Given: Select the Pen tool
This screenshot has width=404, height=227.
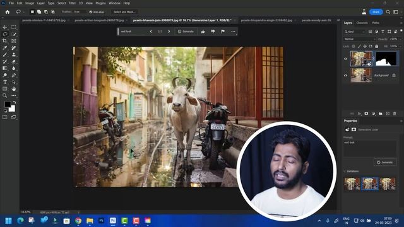Looking at the screenshot, I should pos(14,75).
